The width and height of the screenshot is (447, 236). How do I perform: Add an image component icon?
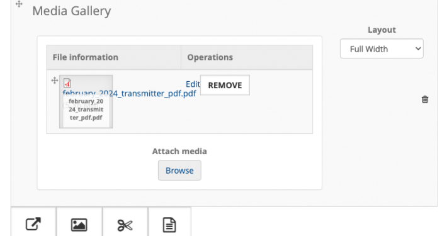(x=79, y=225)
